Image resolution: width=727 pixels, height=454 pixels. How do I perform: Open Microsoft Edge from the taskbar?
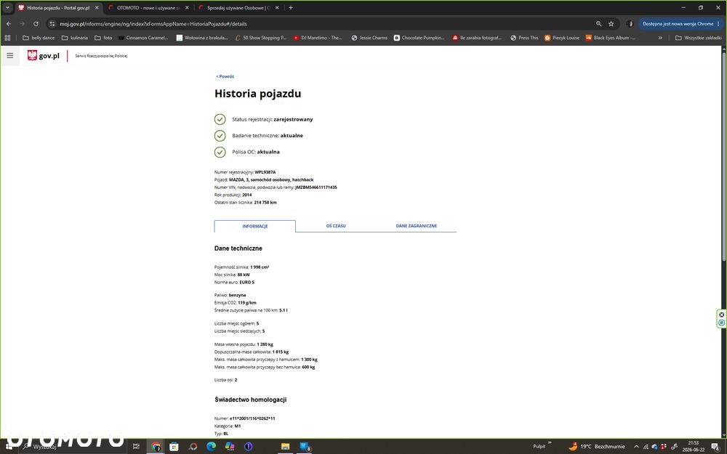[x=211, y=447]
